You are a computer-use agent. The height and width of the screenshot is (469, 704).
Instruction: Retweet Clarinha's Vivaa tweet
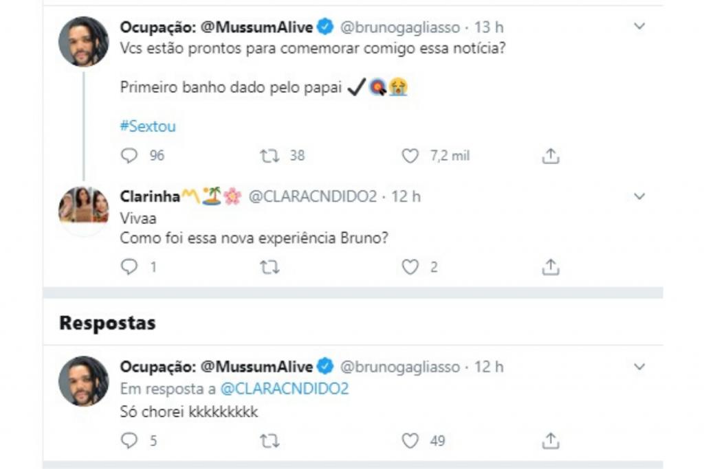click(x=269, y=267)
